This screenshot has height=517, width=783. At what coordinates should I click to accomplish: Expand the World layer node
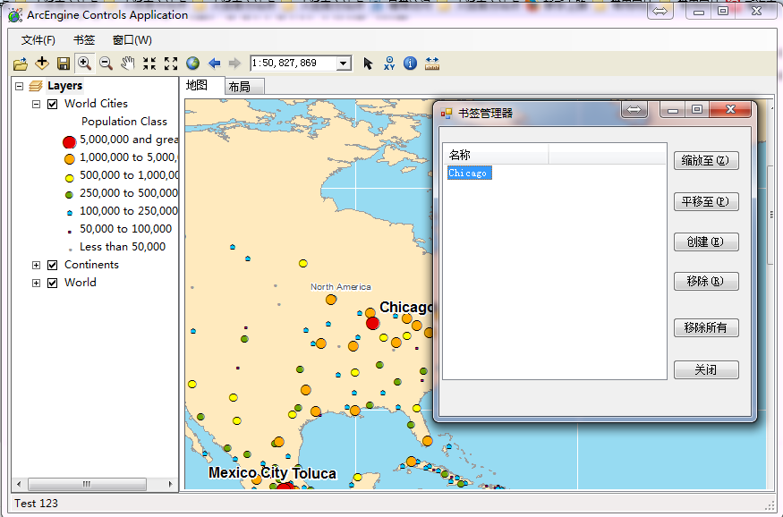pos(36,283)
